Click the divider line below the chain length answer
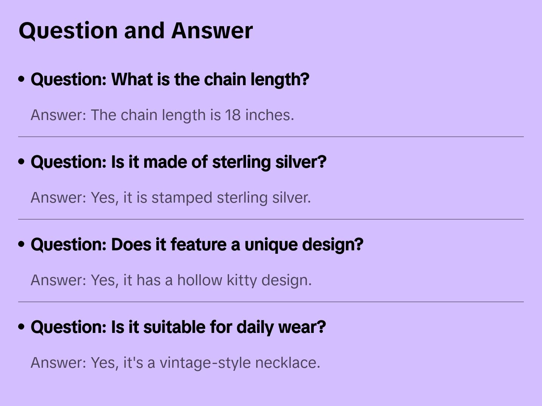 (x=271, y=137)
